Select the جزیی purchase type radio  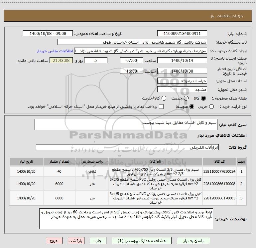211,107
